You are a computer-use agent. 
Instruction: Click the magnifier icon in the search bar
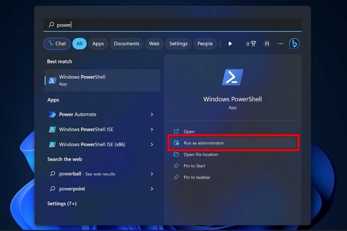[x=51, y=24]
